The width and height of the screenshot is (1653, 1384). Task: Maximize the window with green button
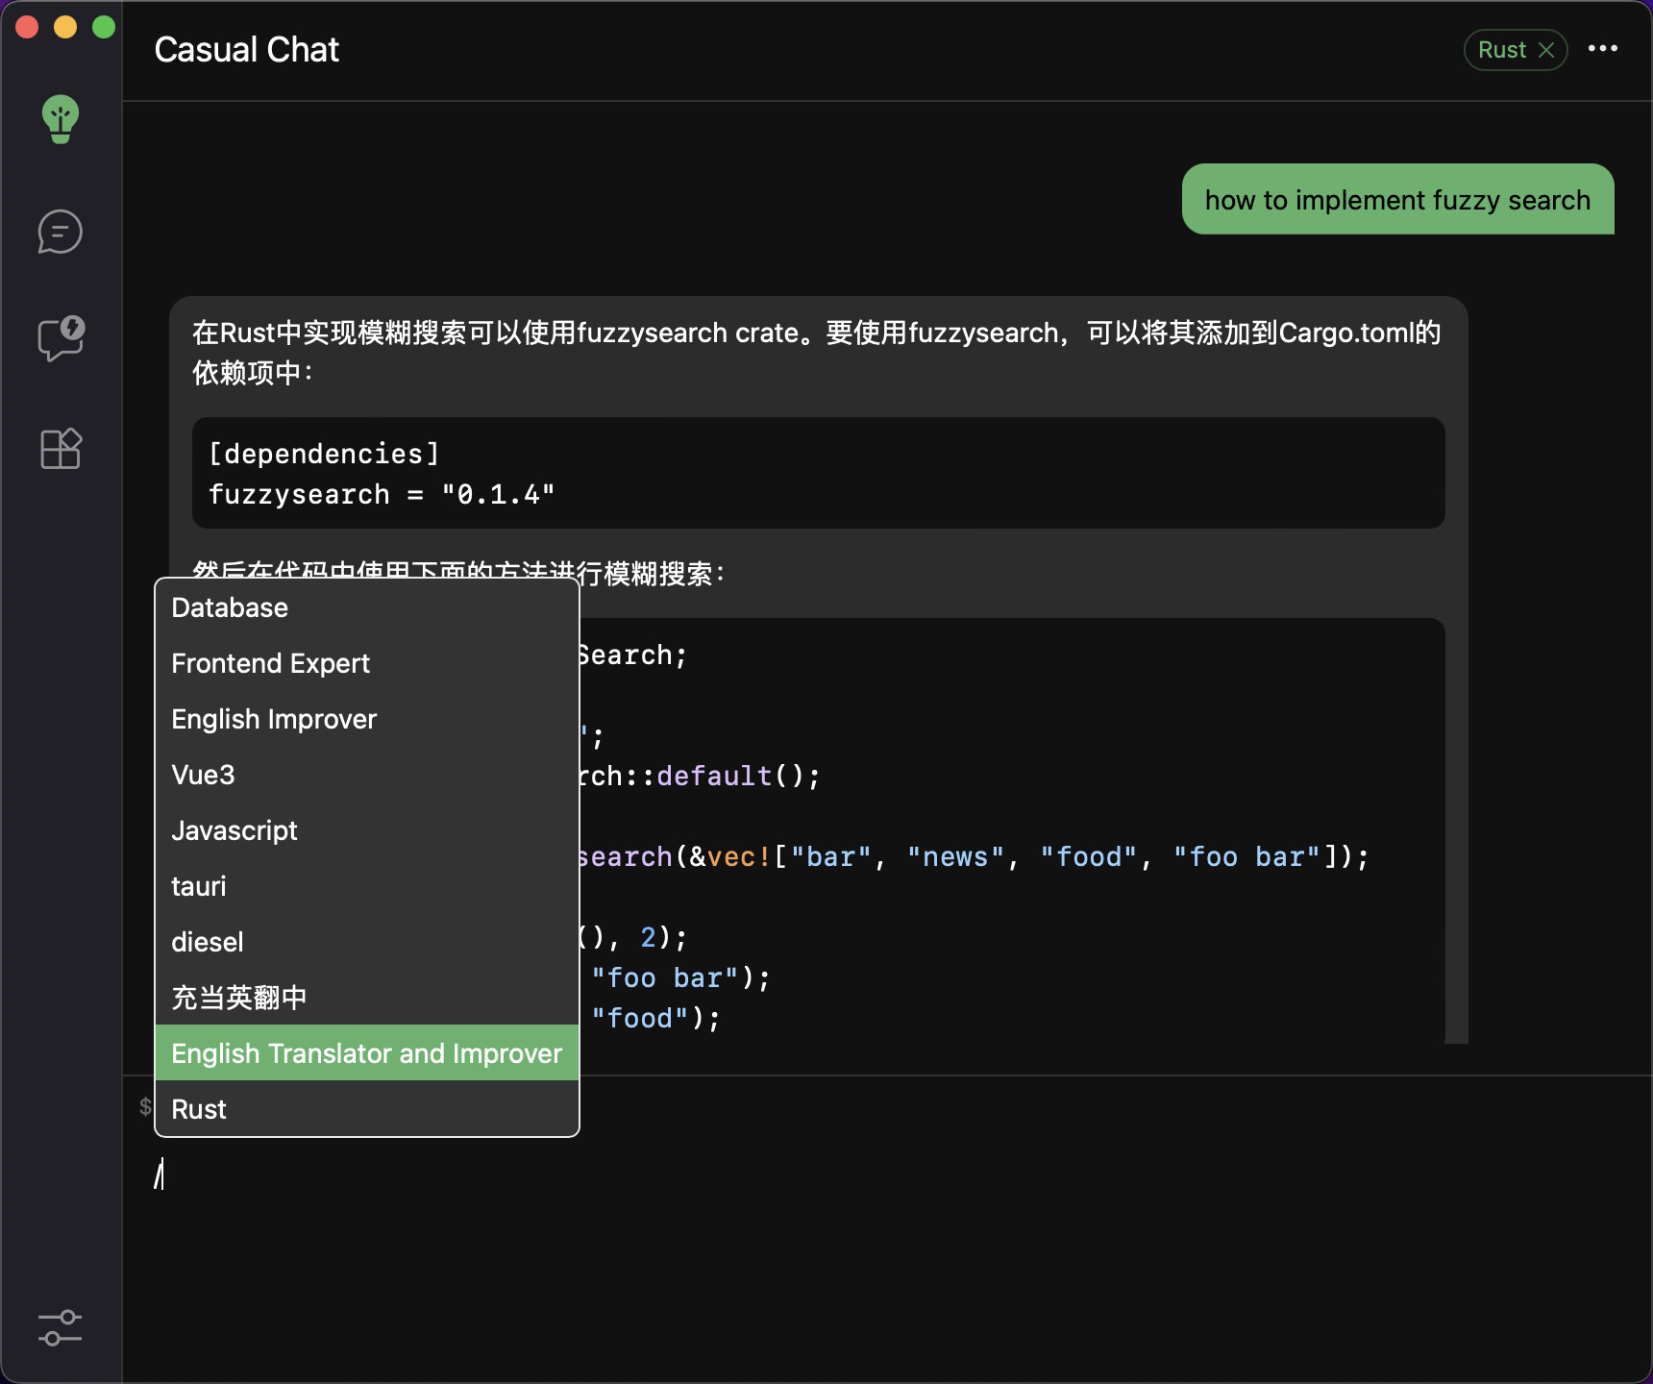pyautogui.click(x=104, y=27)
